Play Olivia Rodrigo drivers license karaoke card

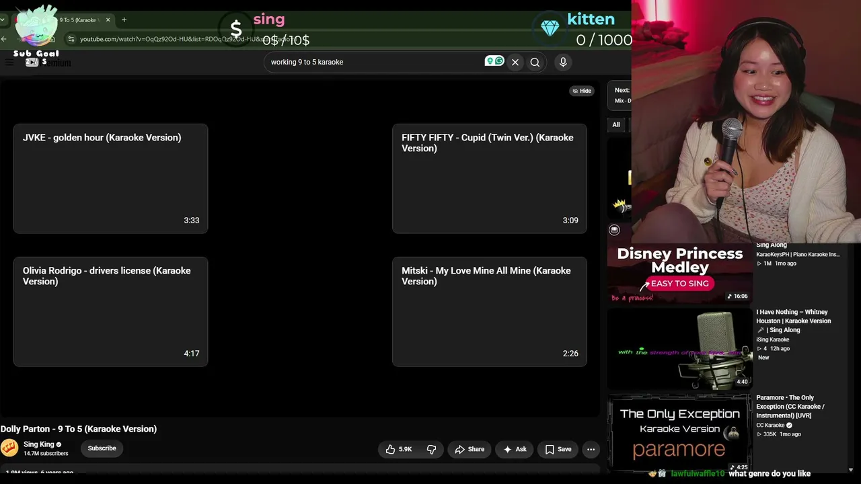tap(110, 311)
